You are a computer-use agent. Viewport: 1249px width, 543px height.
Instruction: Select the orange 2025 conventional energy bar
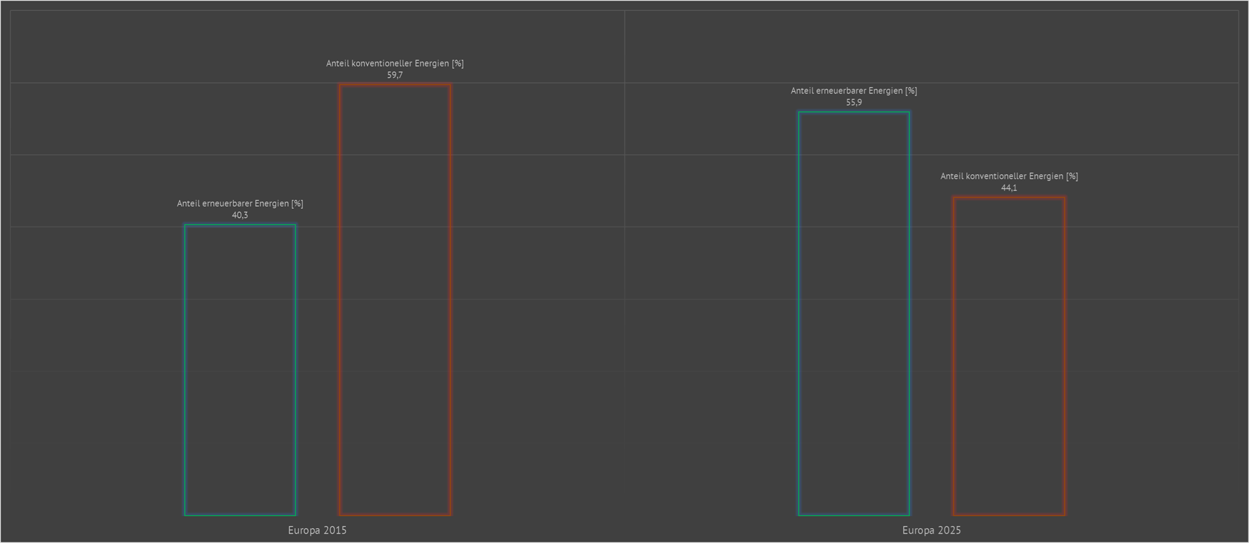pos(1009,356)
